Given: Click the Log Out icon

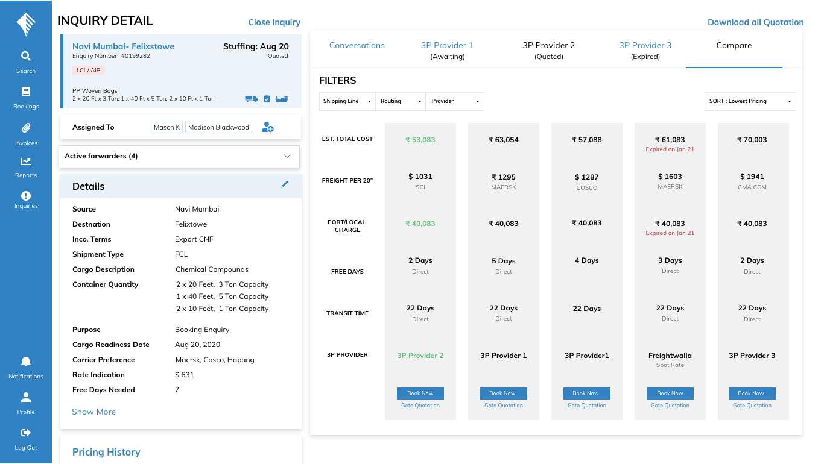Looking at the screenshot, I should [x=26, y=433].
